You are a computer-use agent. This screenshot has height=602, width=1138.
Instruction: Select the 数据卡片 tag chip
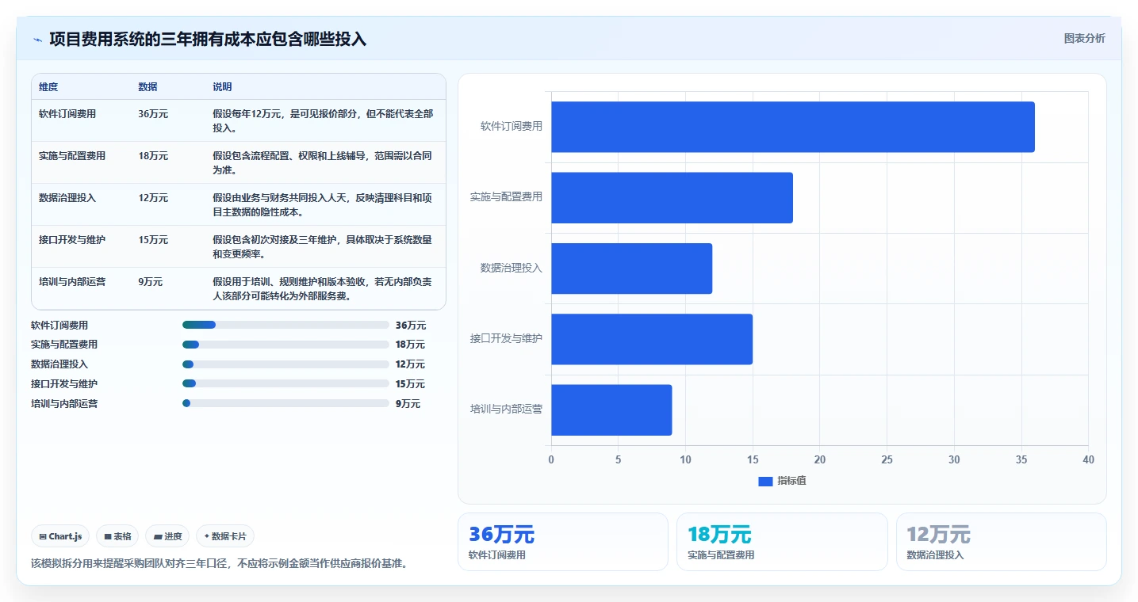225,536
